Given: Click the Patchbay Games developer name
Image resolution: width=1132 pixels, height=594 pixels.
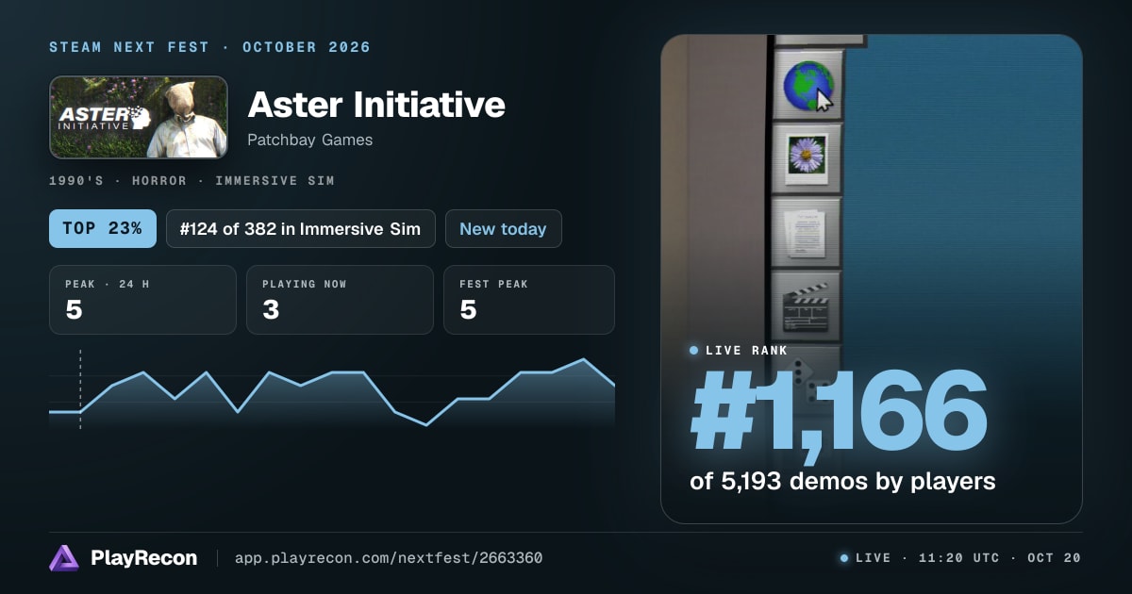Looking at the screenshot, I should point(310,140).
